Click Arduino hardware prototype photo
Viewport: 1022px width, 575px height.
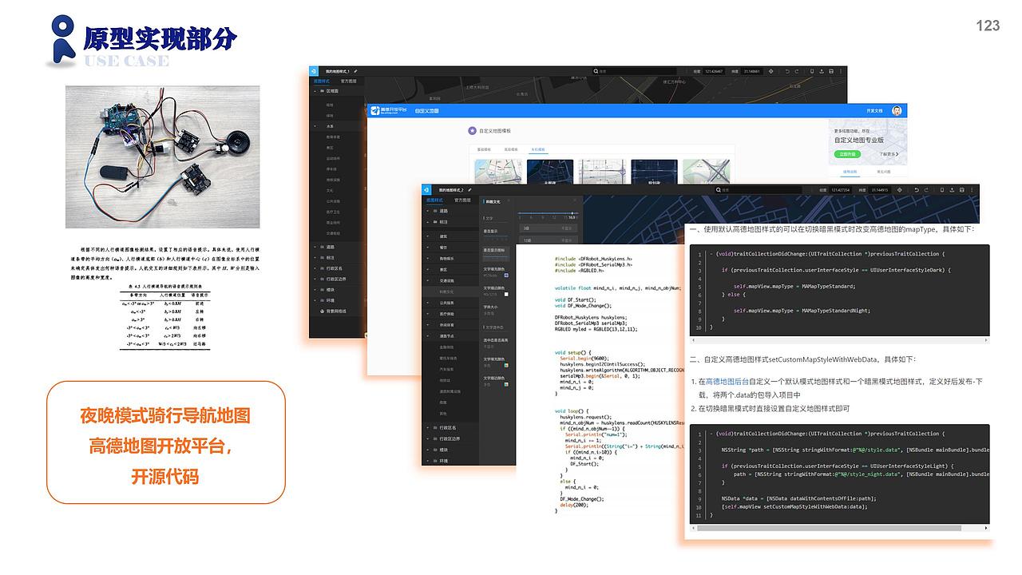point(163,156)
